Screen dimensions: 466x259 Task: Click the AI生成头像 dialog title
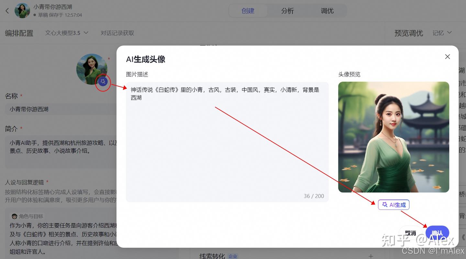pyautogui.click(x=146, y=59)
